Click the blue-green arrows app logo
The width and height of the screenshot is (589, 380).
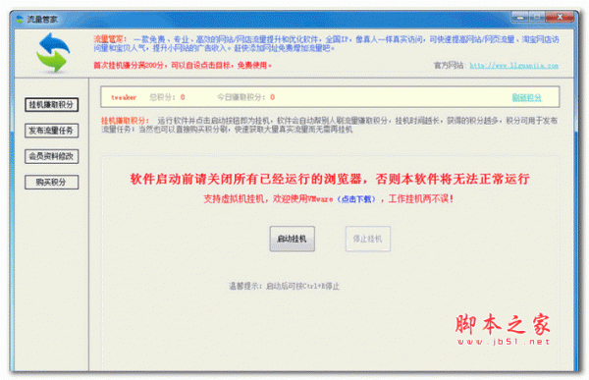53,53
